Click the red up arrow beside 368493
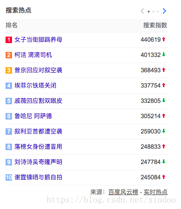 [164, 70]
